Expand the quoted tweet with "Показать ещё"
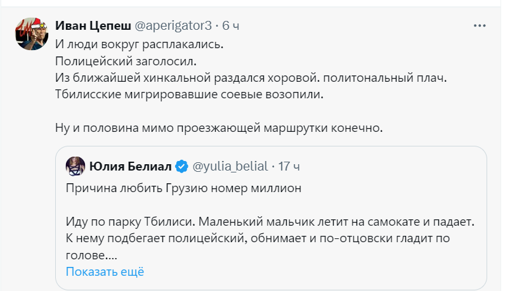 tap(105, 271)
